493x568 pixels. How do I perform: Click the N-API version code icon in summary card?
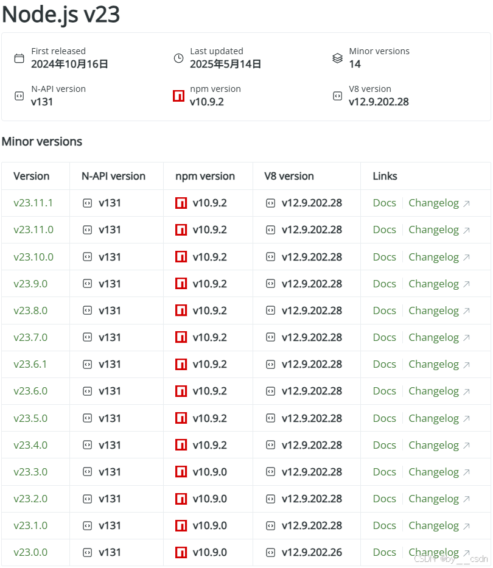click(19, 96)
